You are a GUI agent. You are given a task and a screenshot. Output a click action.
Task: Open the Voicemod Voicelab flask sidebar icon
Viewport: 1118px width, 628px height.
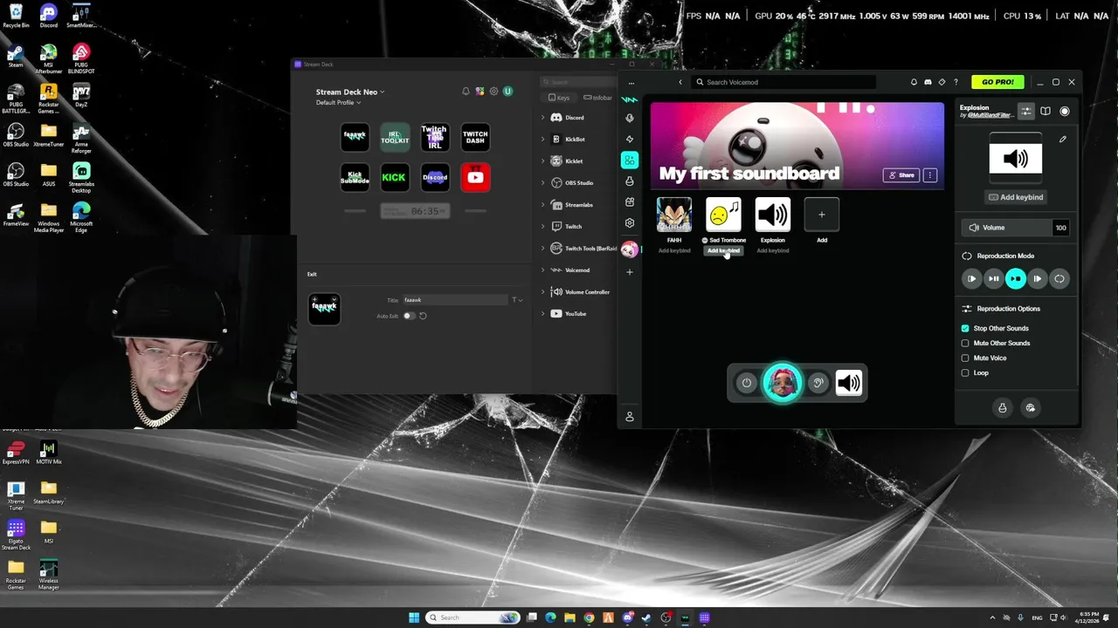point(629,181)
